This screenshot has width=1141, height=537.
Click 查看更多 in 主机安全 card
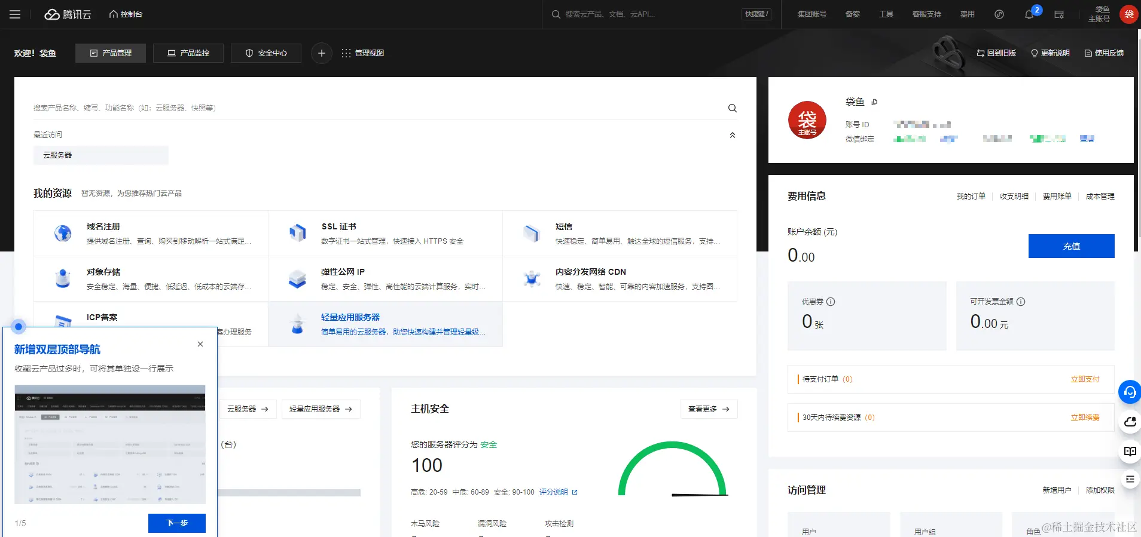[x=709, y=409]
